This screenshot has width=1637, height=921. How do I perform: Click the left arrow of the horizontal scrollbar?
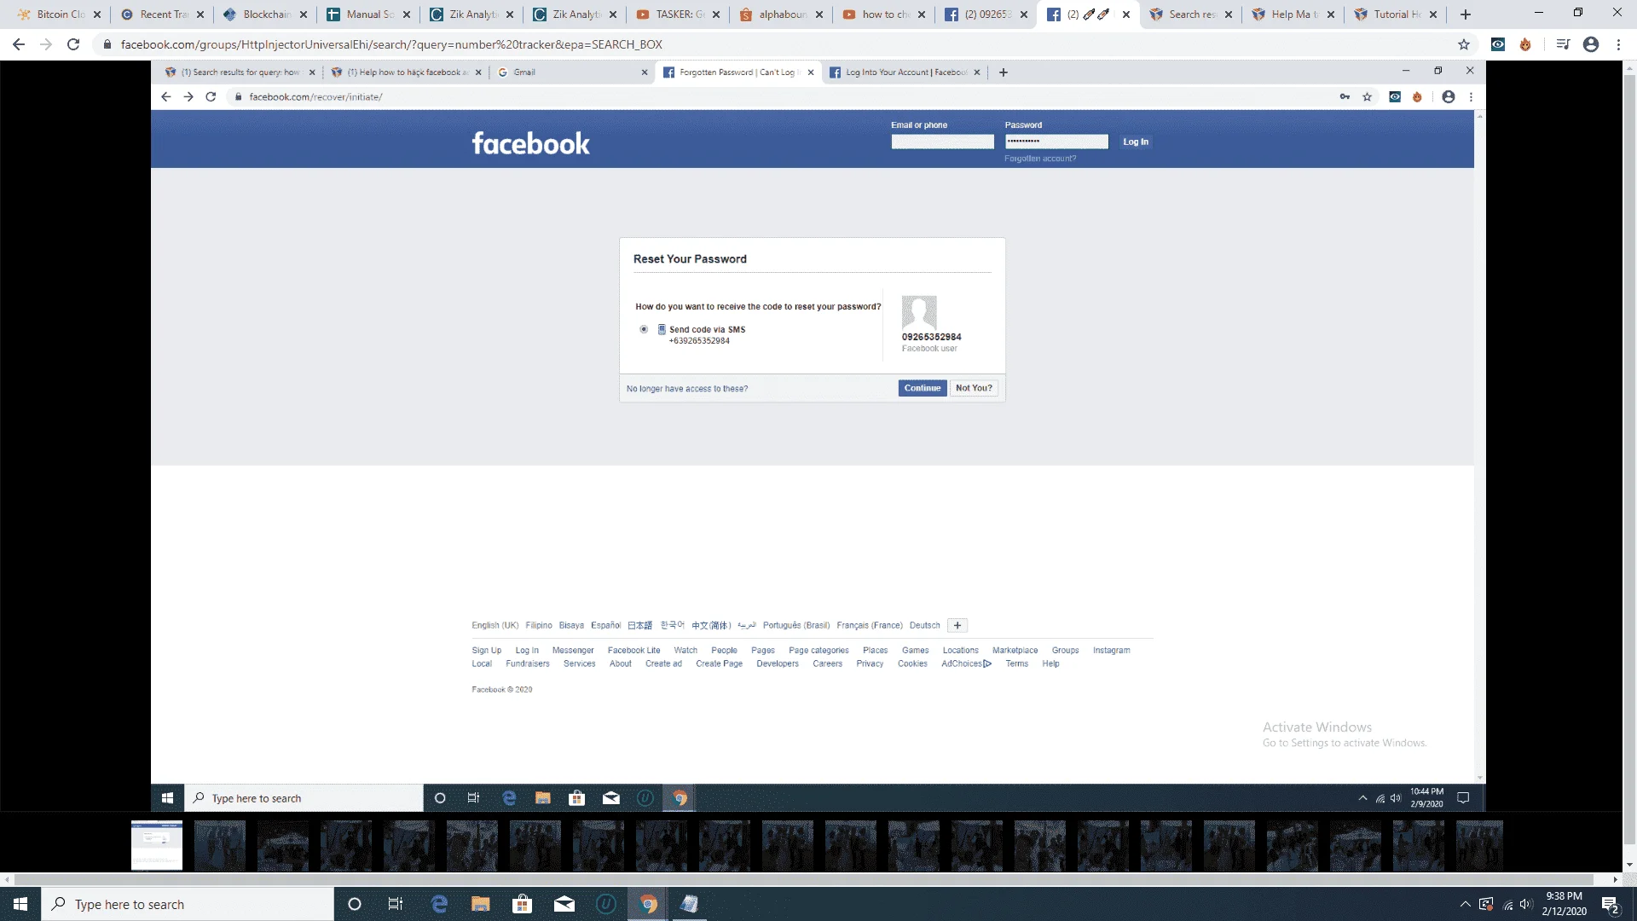(7, 879)
